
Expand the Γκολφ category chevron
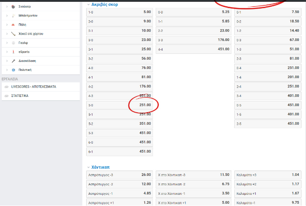click(7, 43)
